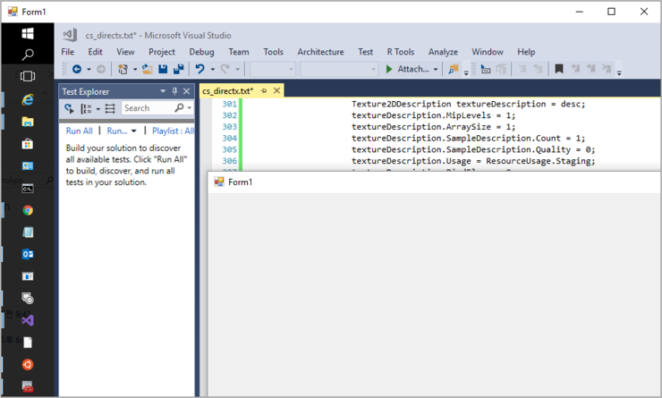
Task: Open the Attach... dropdown arrow
Action: pos(436,69)
